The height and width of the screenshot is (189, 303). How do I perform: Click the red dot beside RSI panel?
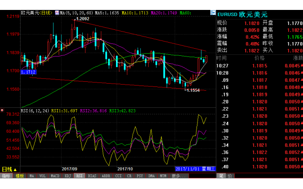click(x=2, y=110)
